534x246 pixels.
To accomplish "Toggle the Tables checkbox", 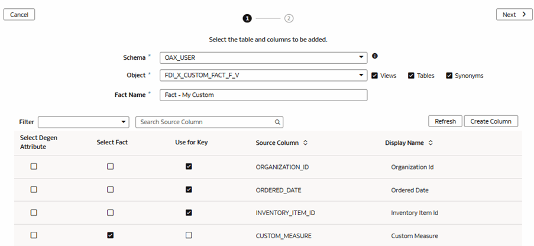I will (411, 76).
